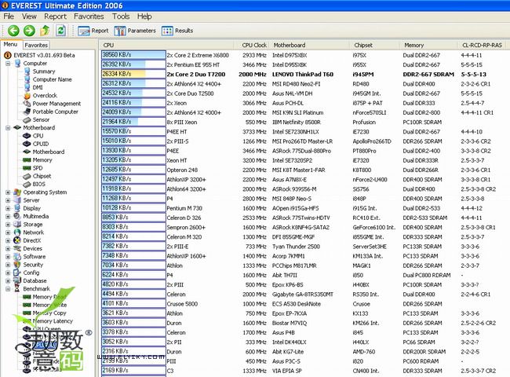Sort by the Memory column header

tap(430, 46)
